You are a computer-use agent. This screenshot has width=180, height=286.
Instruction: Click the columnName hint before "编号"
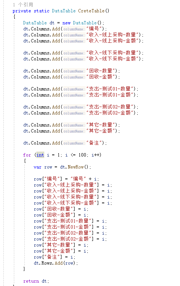tap(74, 29)
